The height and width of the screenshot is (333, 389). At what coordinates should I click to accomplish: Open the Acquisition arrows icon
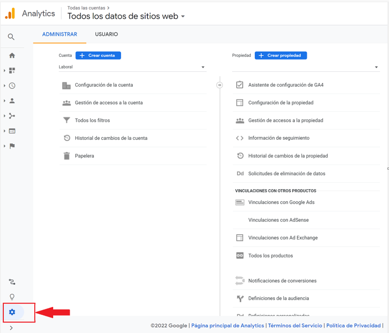point(12,116)
